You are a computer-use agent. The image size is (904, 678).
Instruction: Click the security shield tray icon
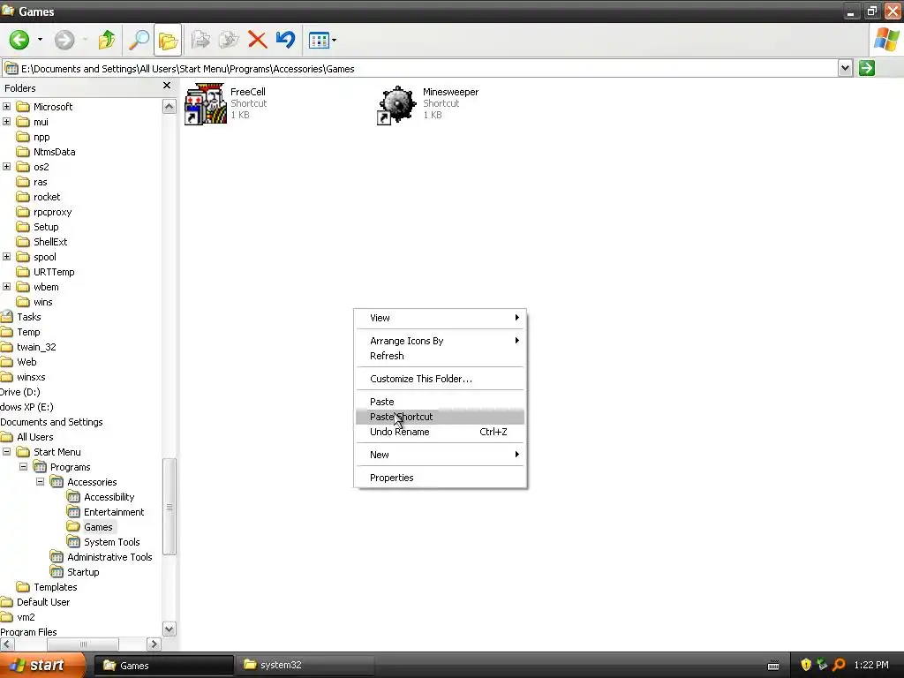[x=806, y=665]
